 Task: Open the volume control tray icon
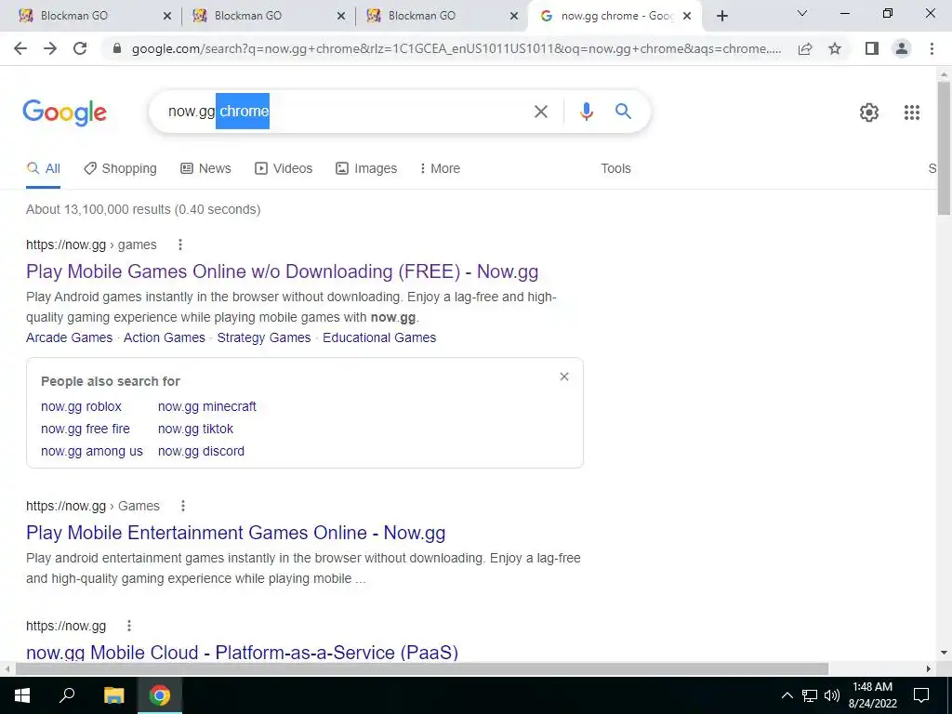tap(832, 695)
